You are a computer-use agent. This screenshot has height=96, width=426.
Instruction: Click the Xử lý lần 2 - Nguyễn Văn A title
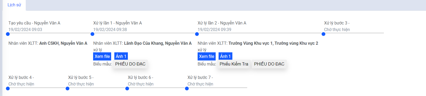[222, 23]
